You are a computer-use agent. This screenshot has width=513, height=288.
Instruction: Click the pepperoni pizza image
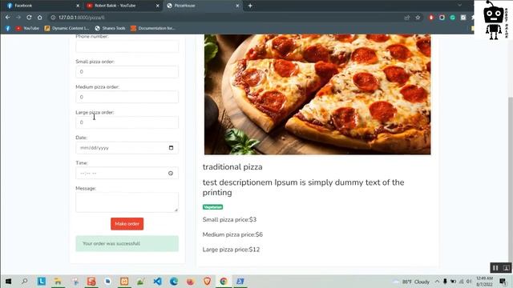pyautogui.click(x=317, y=94)
